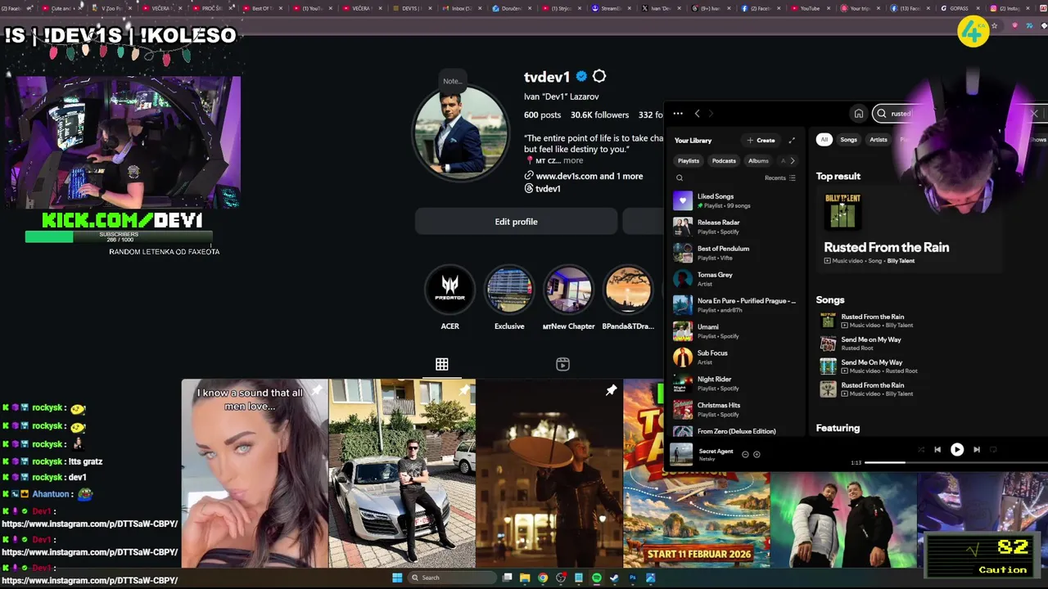
Task: Filter library by Podcasts
Action: pos(724,161)
